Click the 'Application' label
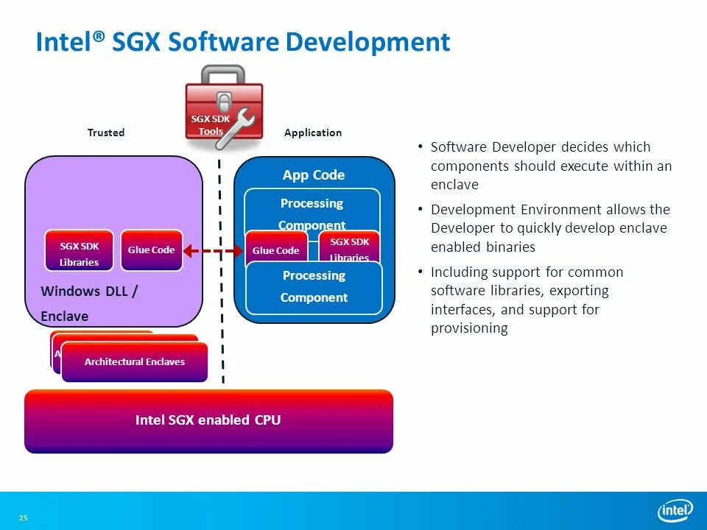 click(313, 132)
